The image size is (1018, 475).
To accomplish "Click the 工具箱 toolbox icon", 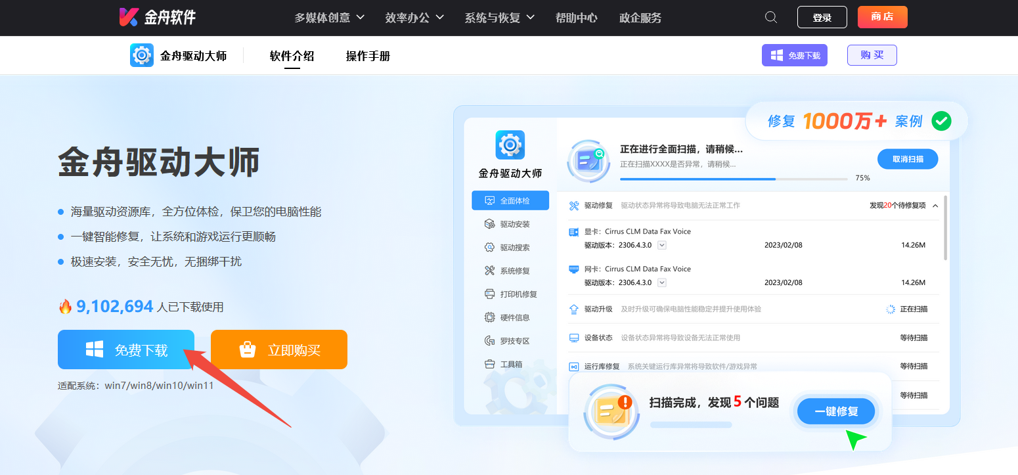I will [x=489, y=364].
